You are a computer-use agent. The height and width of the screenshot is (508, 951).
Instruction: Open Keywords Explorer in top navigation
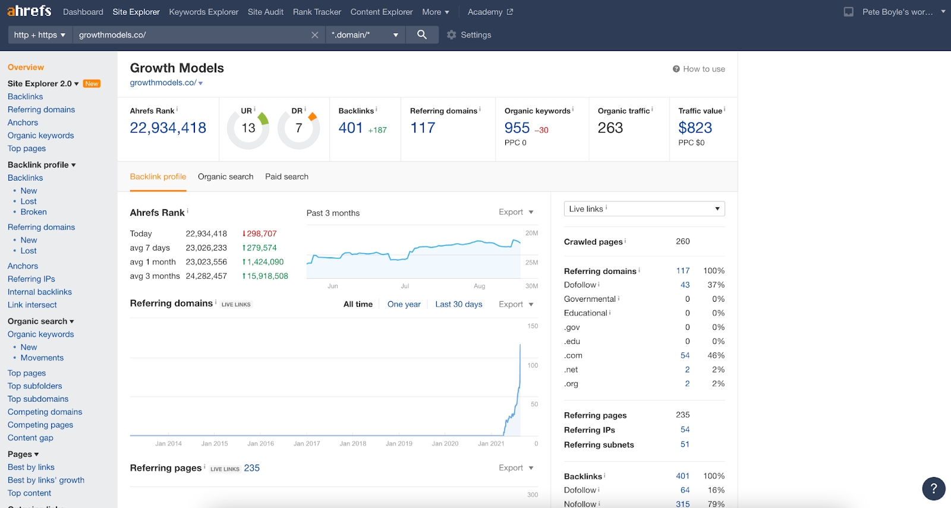coord(203,12)
